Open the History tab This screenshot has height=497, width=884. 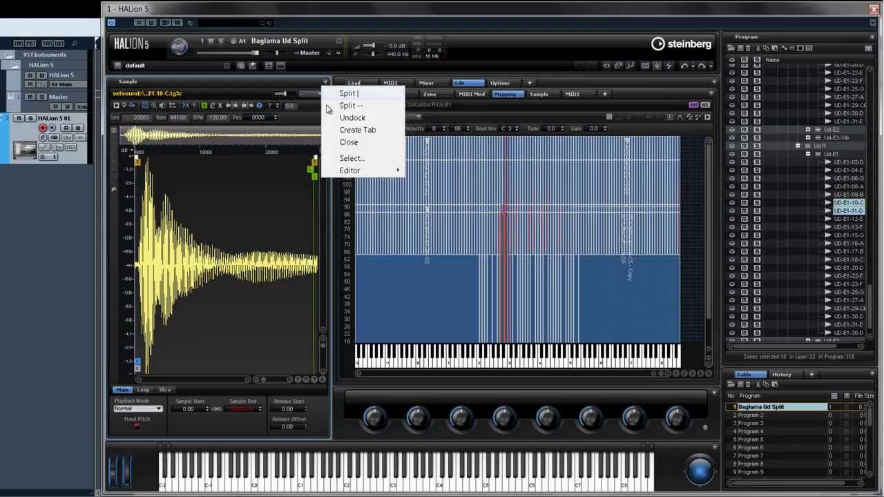click(x=782, y=374)
